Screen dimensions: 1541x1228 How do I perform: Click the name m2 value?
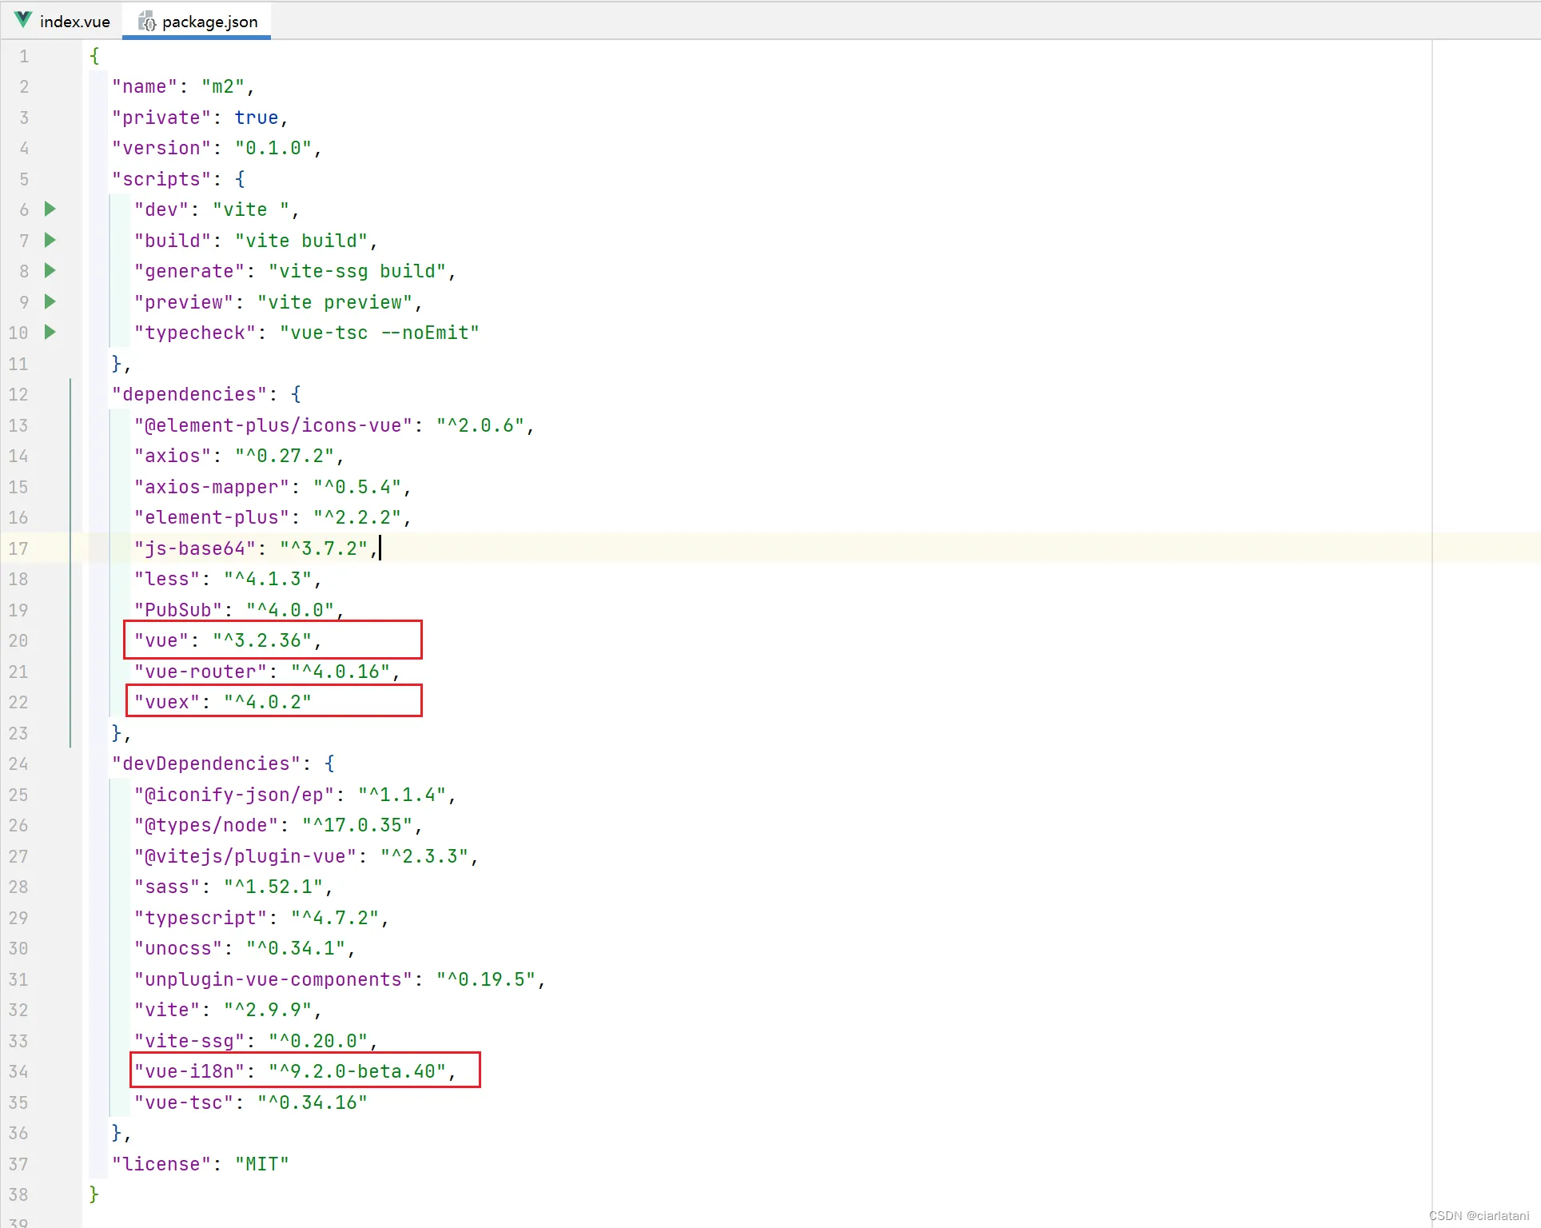click(223, 86)
